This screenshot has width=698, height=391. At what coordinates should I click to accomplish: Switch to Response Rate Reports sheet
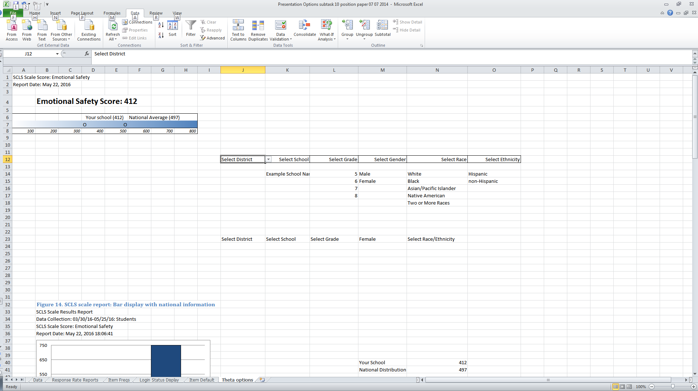pyautogui.click(x=75, y=380)
